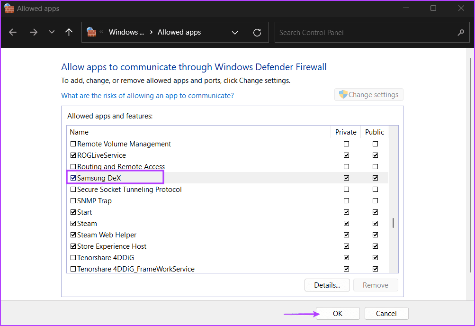This screenshot has width=475, height=326.
Task: Click the Public column header
Action: (x=375, y=132)
